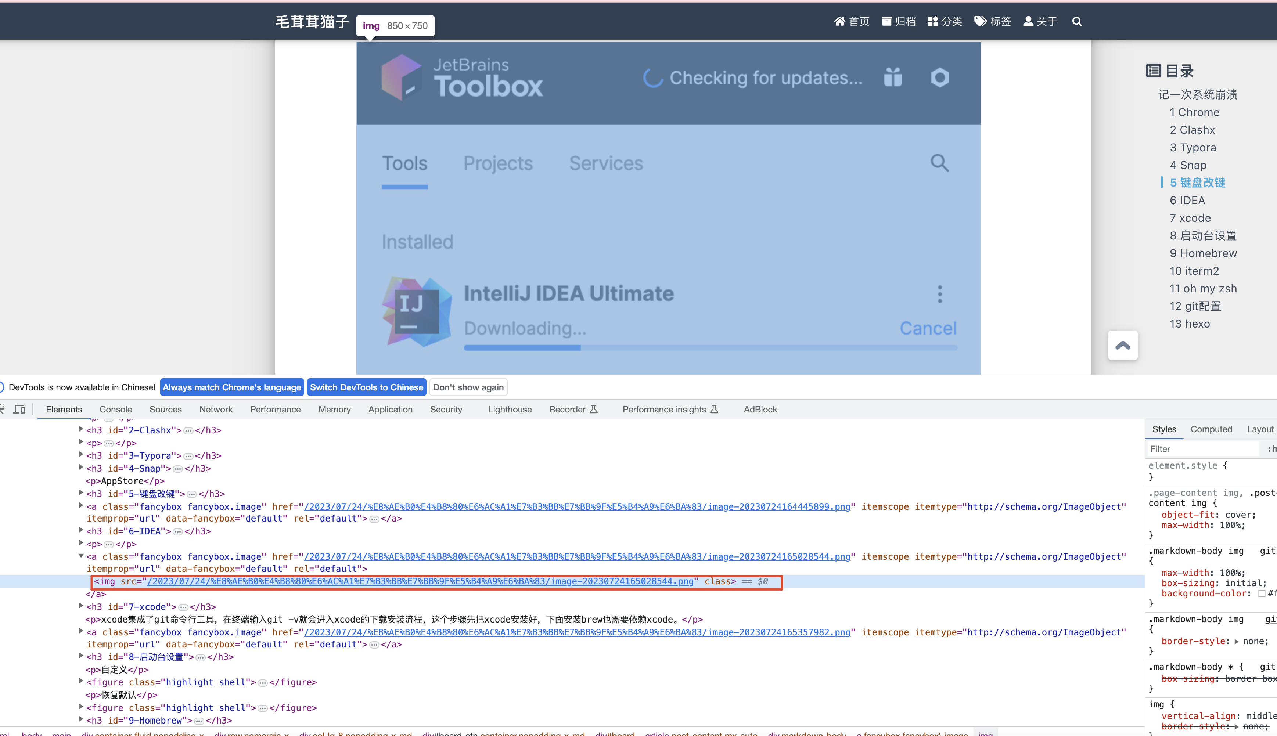Open the 标签 tags icon link

pos(992,22)
